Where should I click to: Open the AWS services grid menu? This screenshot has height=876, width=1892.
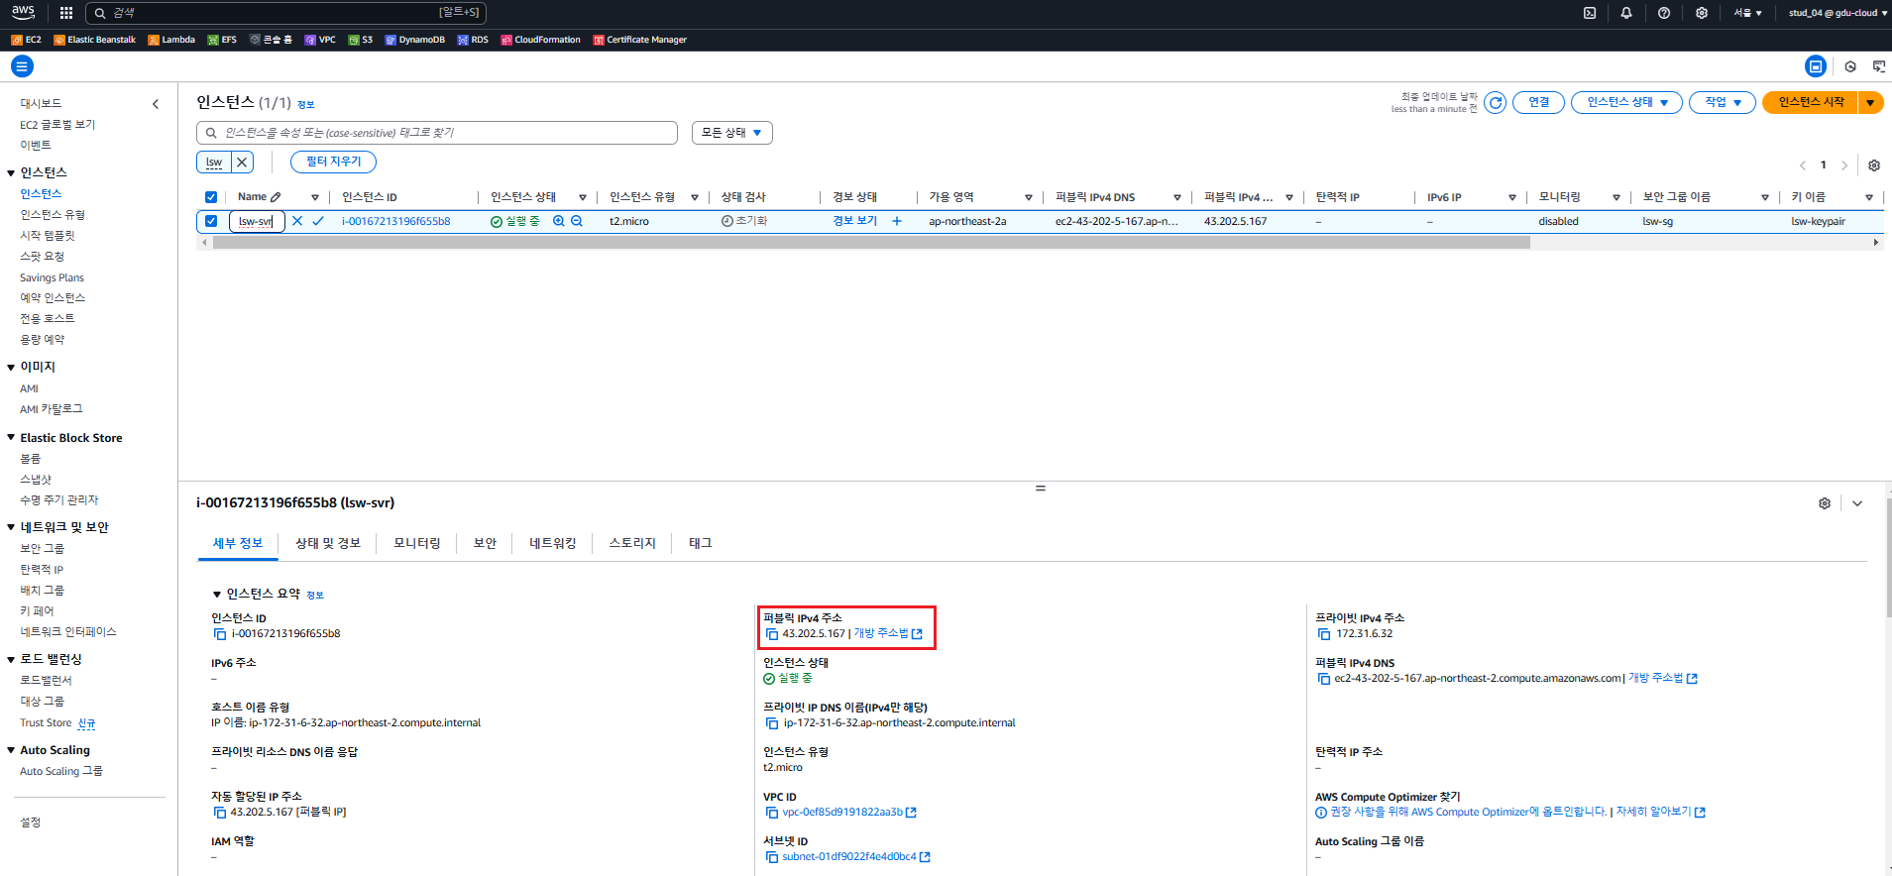tap(66, 13)
